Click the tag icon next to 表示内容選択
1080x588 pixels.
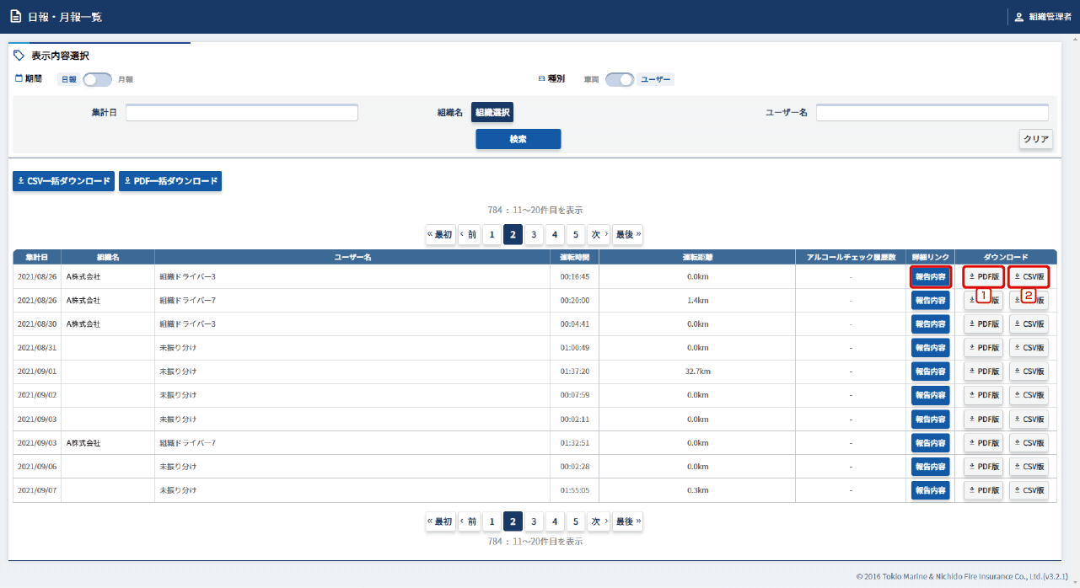coord(19,56)
